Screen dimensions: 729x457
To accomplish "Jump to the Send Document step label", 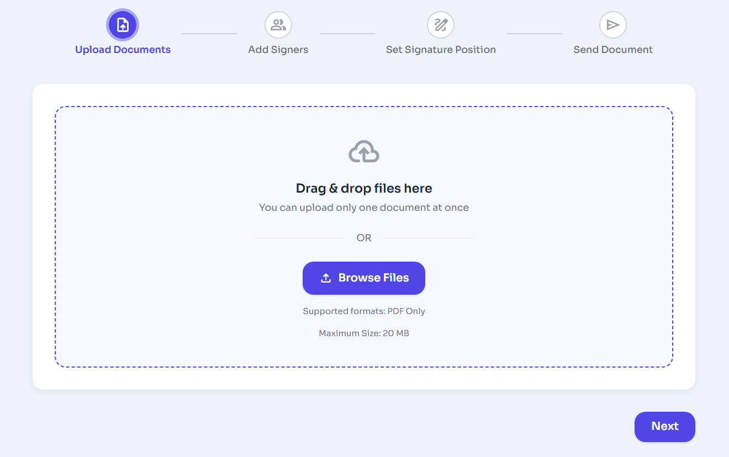I will (x=613, y=50).
